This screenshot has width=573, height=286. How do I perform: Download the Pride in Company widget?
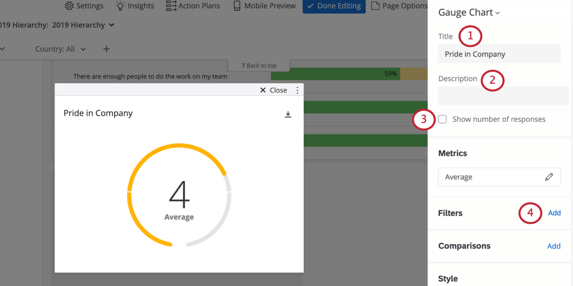click(288, 114)
